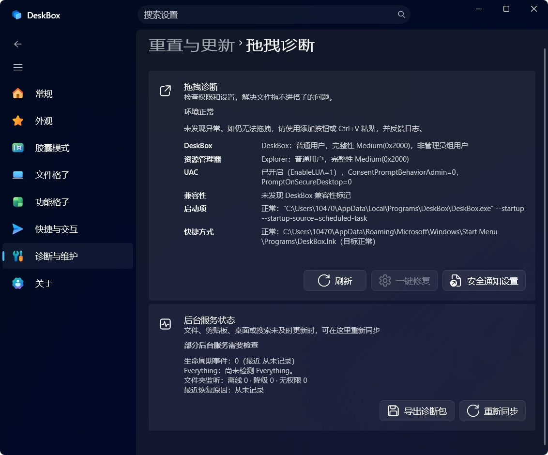Select 诊断与维护 in sidebar
Screen dimensions: 548x455
[68, 256]
